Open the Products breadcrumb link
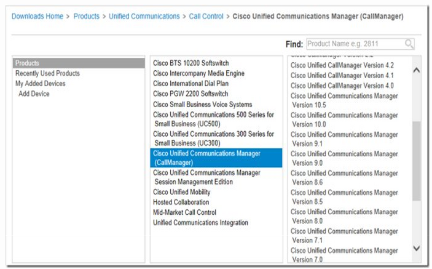432x269 pixels. (86, 16)
